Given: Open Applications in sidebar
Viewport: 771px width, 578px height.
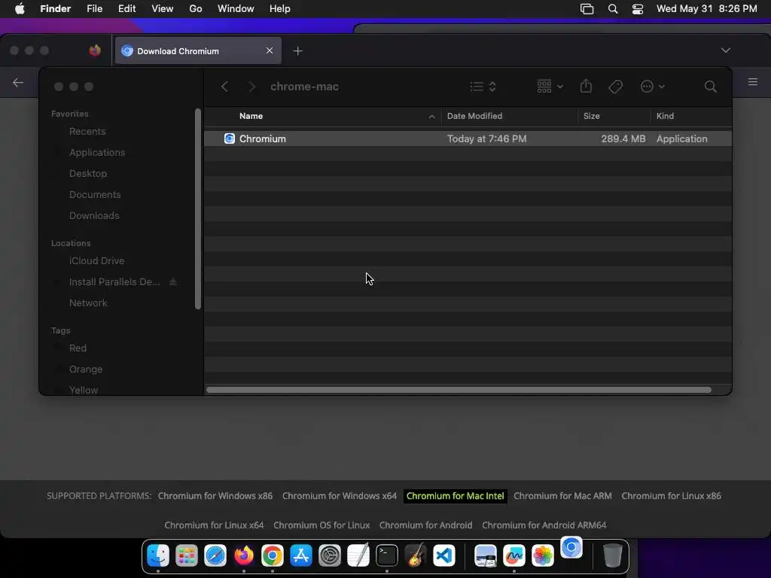Looking at the screenshot, I should tap(97, 152).
